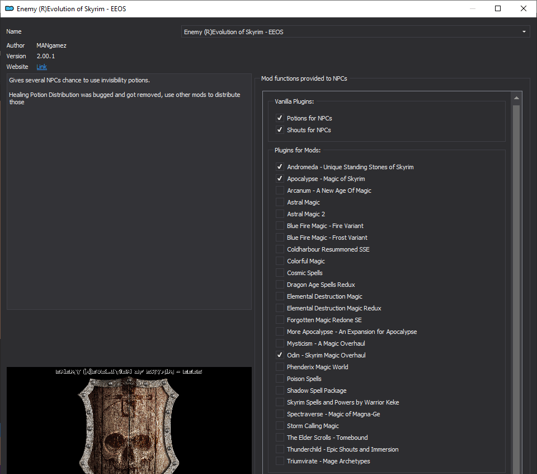Maximize the EEOS window
Screen dimensions: 537x474
[498, 8]
